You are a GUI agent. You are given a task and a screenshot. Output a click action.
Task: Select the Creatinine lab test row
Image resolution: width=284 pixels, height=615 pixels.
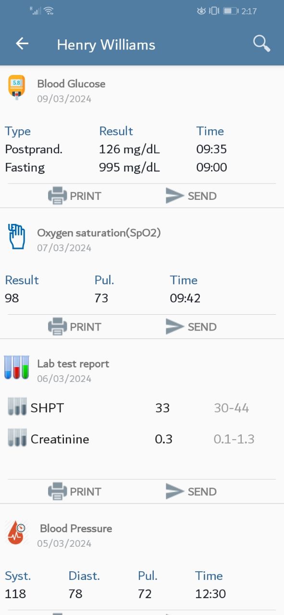tap(142, 439)
